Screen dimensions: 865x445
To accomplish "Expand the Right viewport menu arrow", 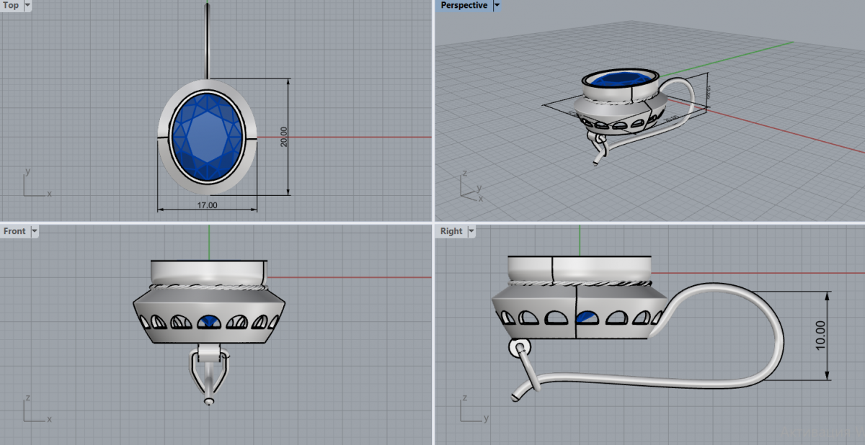I will pyautogui.click(x=471, y=231).
